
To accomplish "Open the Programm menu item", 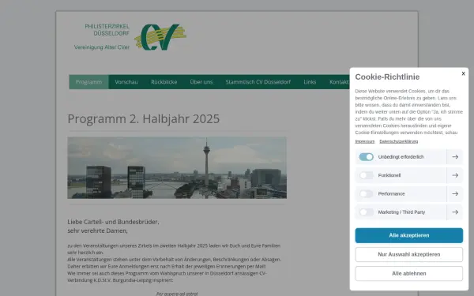I will pos(88,82).
